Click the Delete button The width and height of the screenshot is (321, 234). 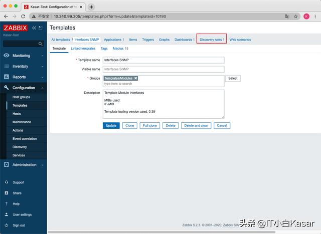click(171, 125)
